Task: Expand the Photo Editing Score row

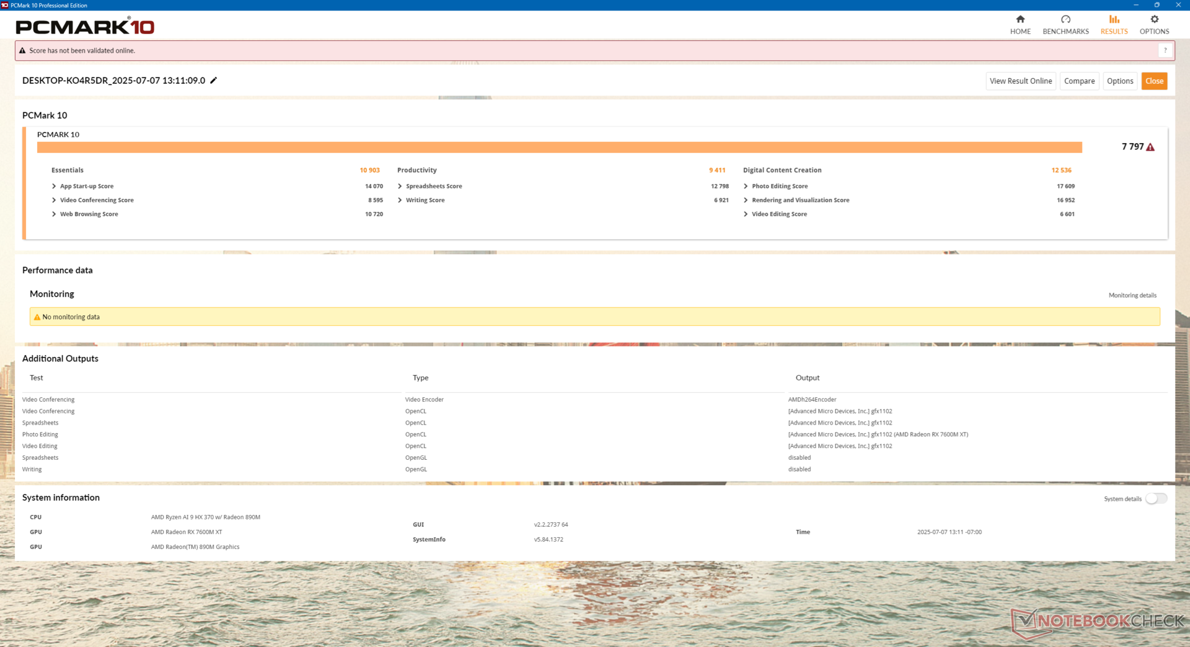Action: 746,187
